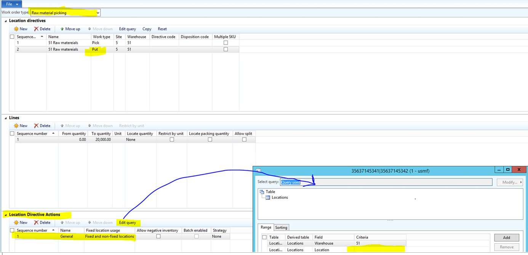Click the New icon in Location directives toolbar
This screenshot has width=528, height=255.
point(16,29)
